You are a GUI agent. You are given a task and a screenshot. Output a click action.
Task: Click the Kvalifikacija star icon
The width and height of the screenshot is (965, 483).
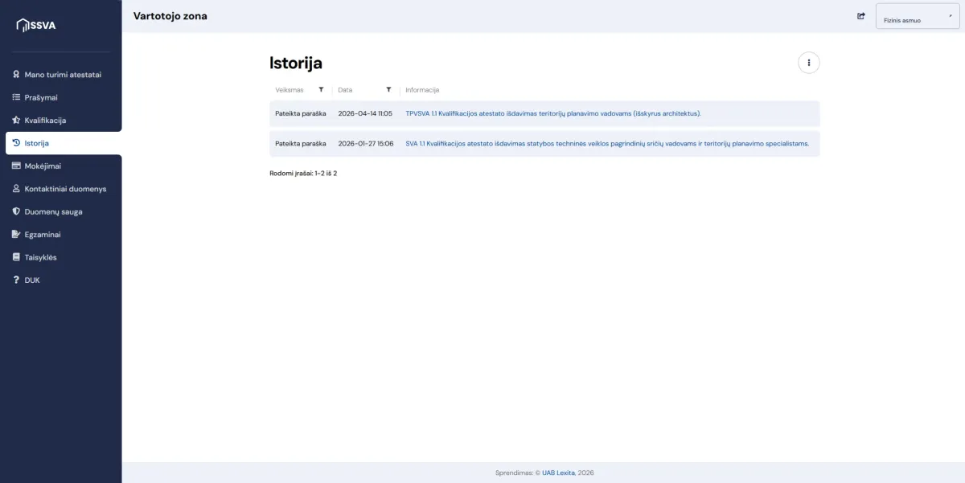click(x=16, y=121)
